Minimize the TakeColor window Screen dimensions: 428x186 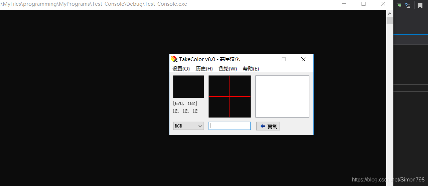click(x=264, y=59)
